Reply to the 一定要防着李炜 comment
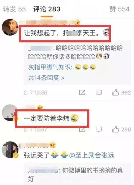134x185 pixels. click(x=99, y=129)
